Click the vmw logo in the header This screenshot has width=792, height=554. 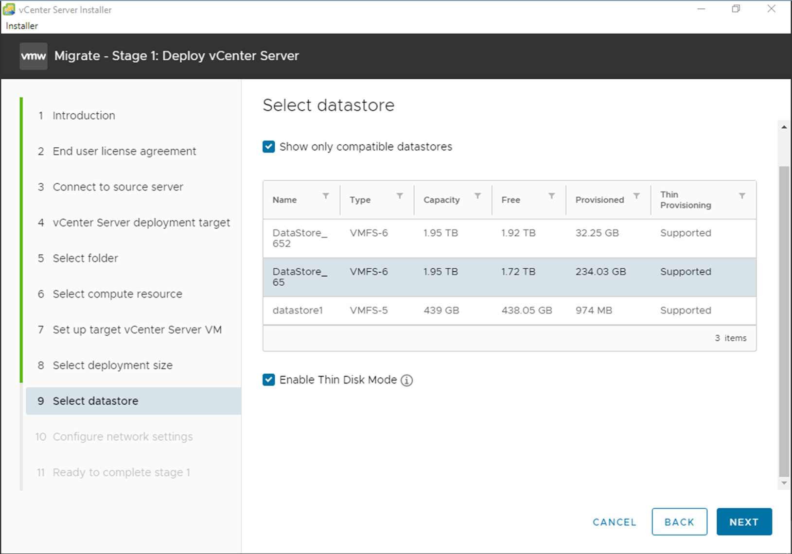pyautogui.click(x=34, y=56)
